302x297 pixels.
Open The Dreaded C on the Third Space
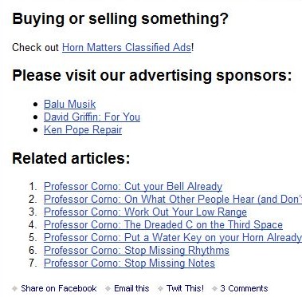point(163,224)
